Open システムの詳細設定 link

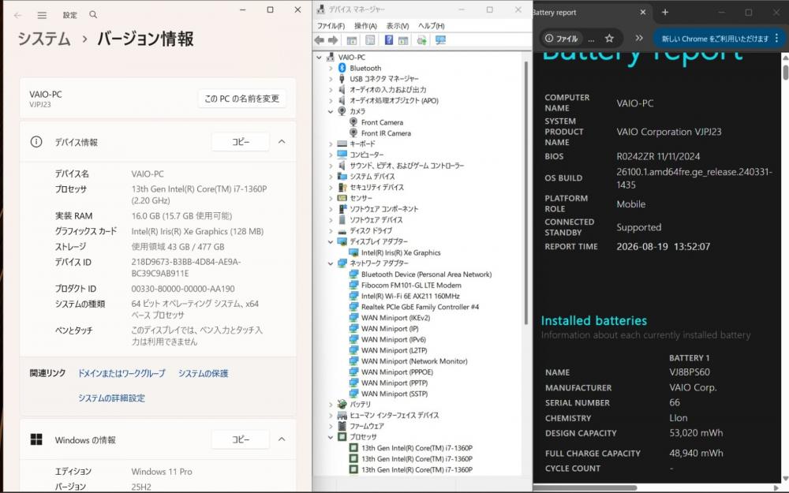pyautogui.click(x=111, y=398)
